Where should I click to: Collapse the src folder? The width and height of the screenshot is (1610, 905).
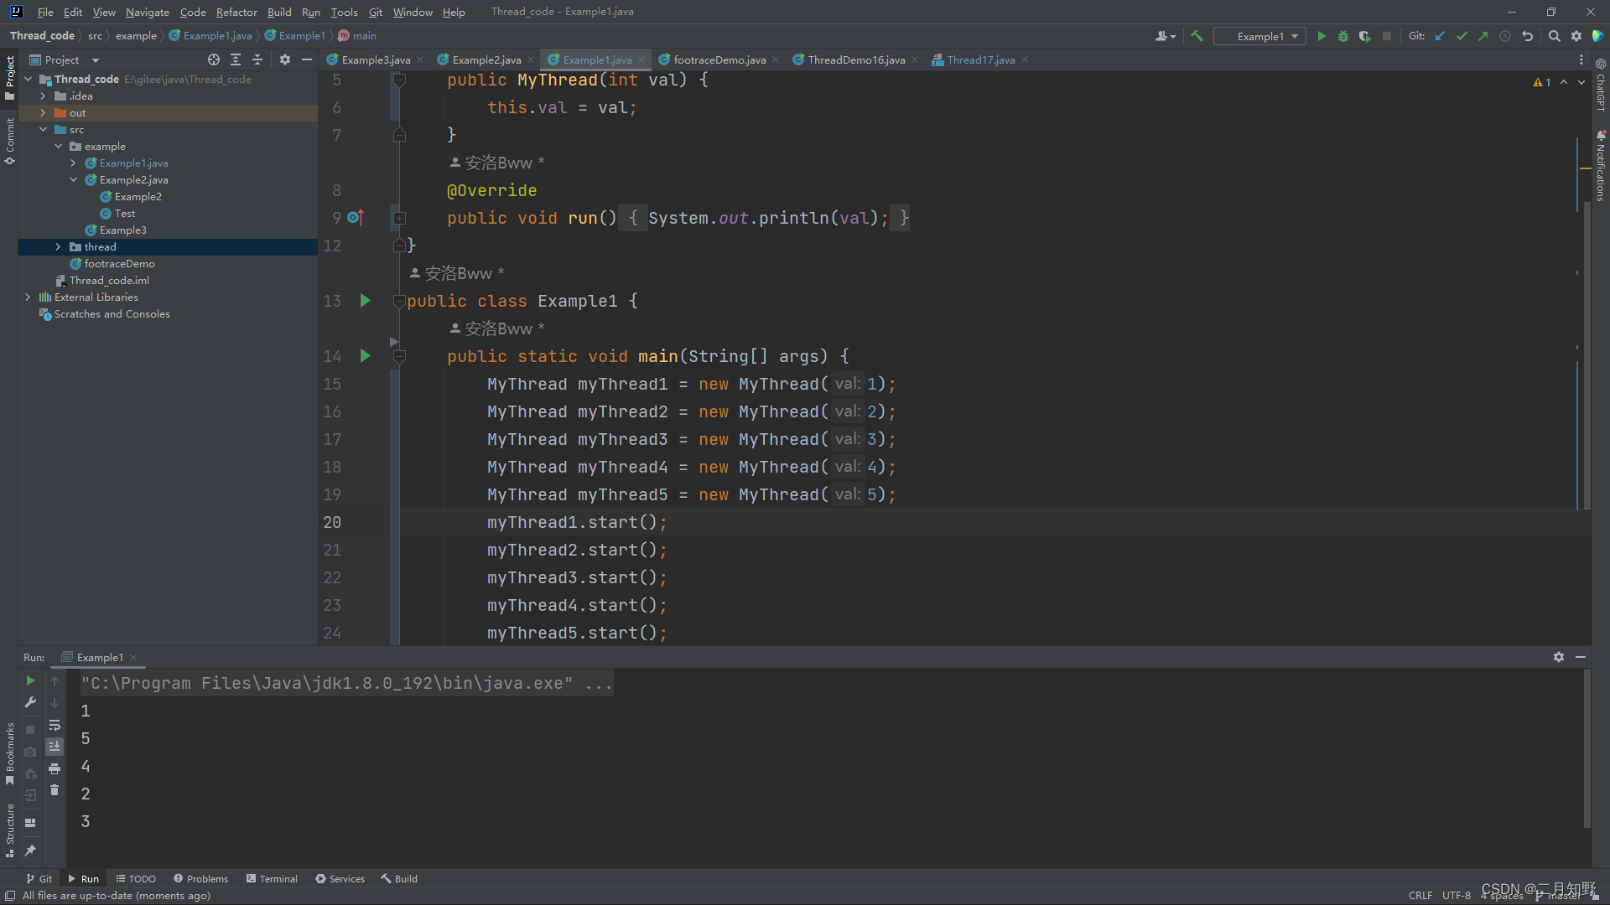tap(43, 129)
